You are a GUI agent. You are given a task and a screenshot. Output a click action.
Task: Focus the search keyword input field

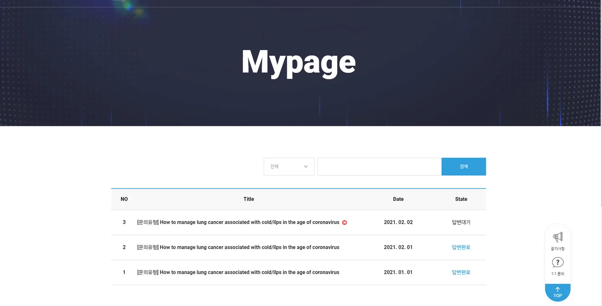[379, 166]
